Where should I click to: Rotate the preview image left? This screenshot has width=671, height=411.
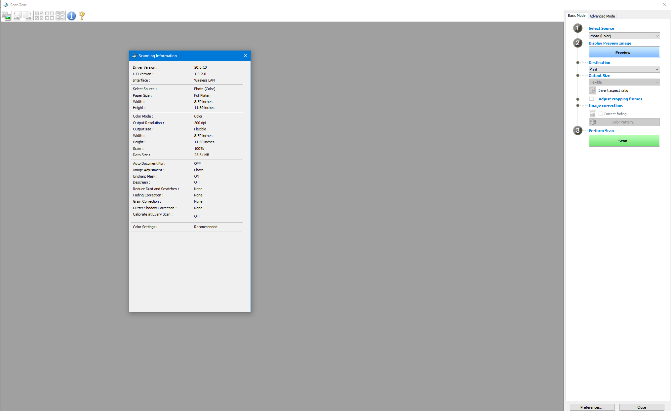(x=17, y=16)
